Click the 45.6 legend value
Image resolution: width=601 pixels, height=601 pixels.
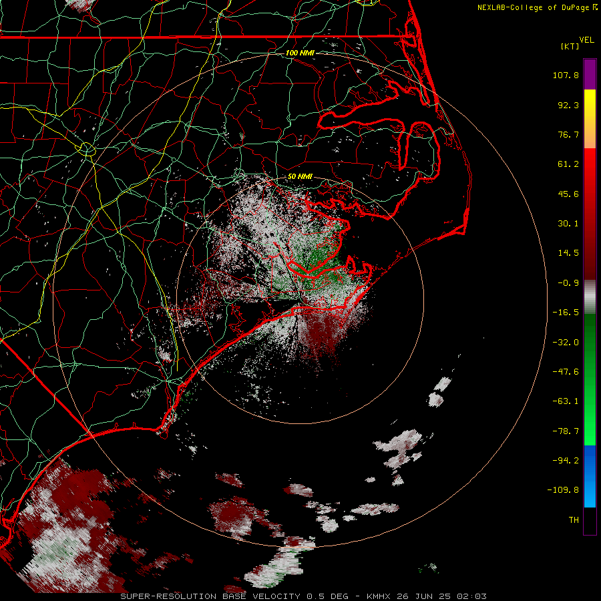[568, 194]
